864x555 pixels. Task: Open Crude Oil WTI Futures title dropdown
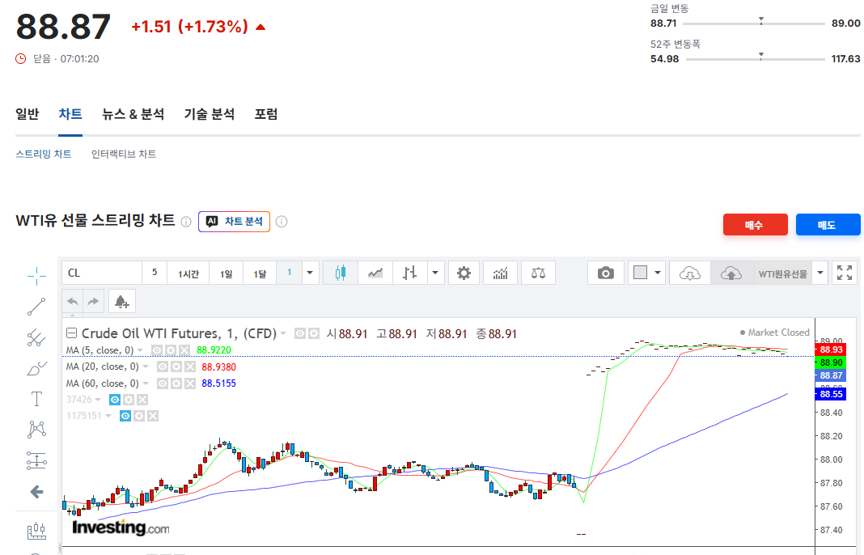point(283,333)
